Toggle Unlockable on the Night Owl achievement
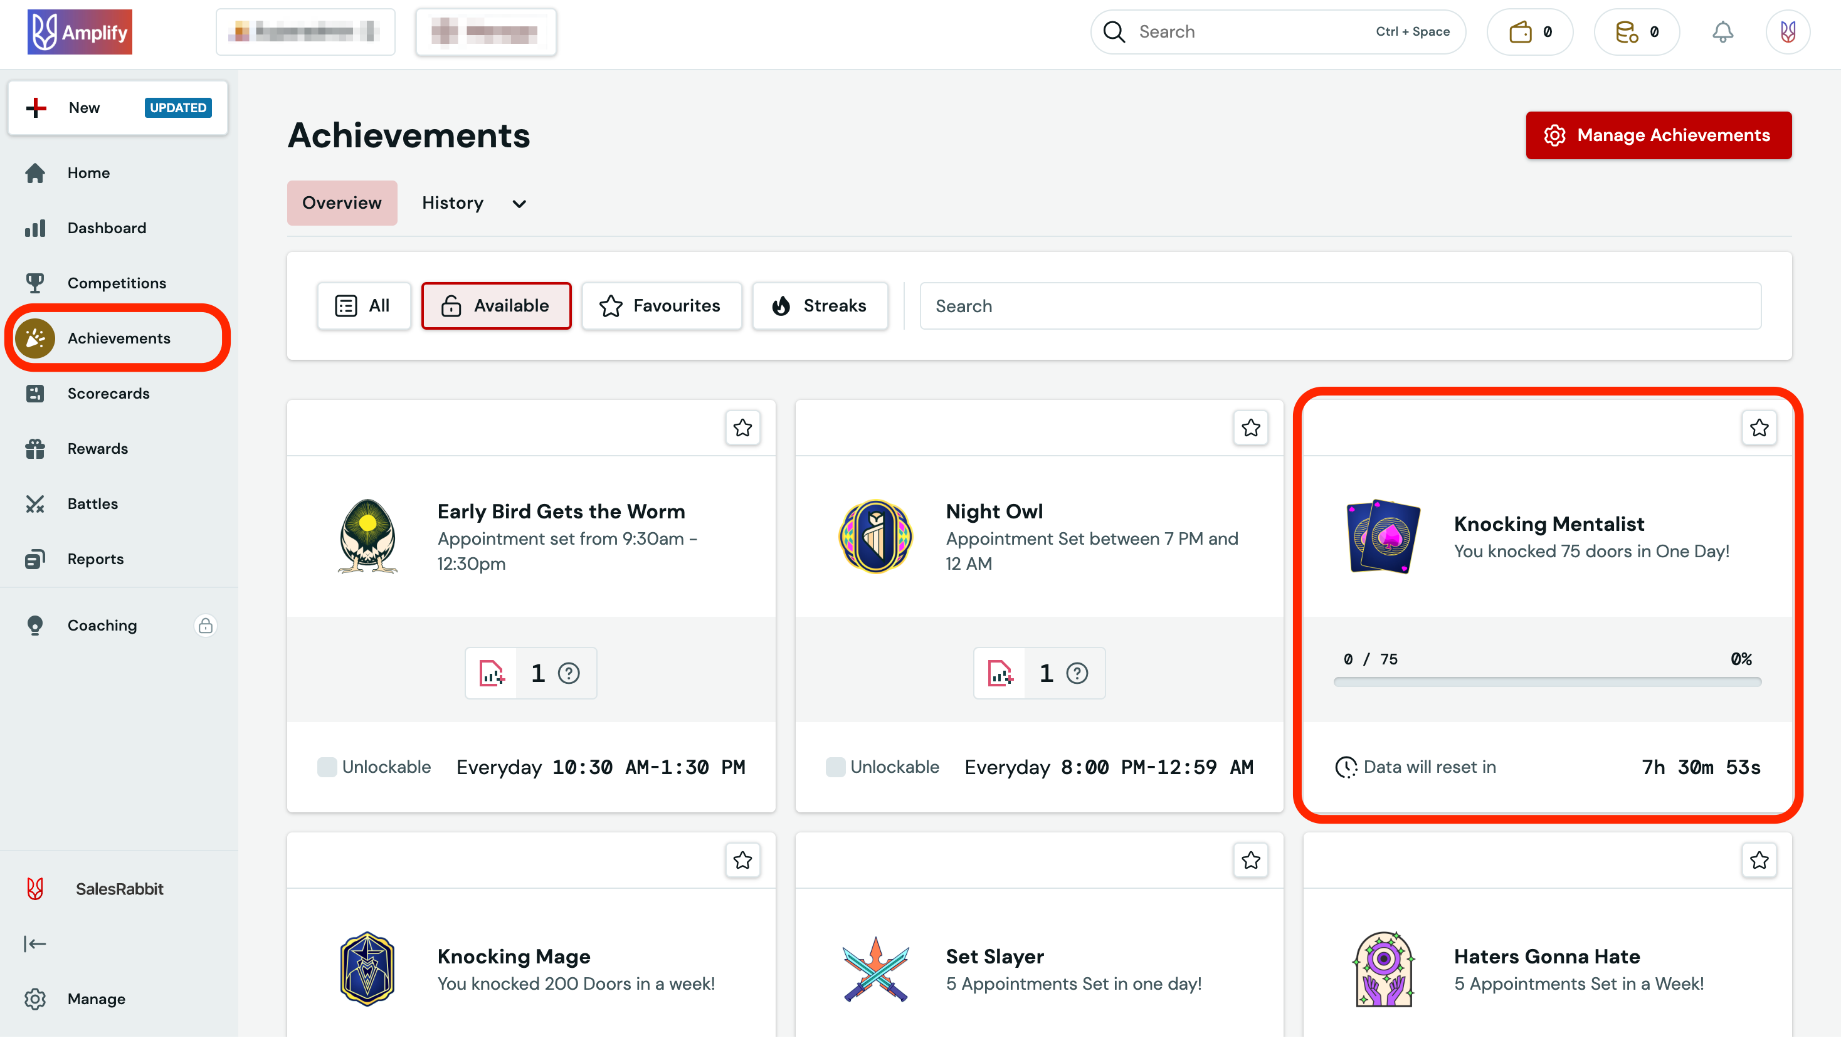1841x1038 pixels. tap(835, 766)
